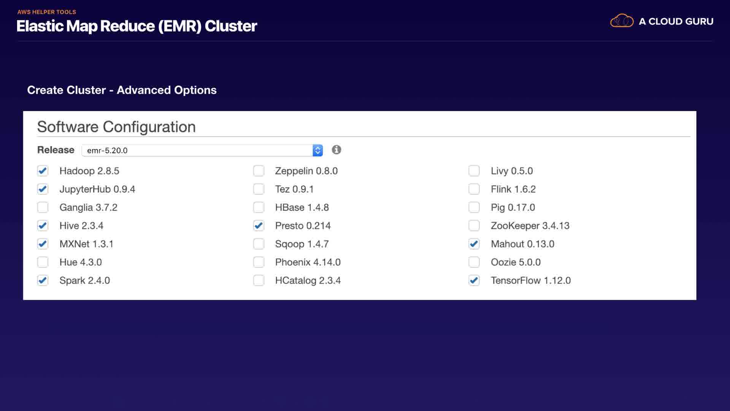
Task: Enable Zeppelin 0.8.0
Action: point(259,171)
